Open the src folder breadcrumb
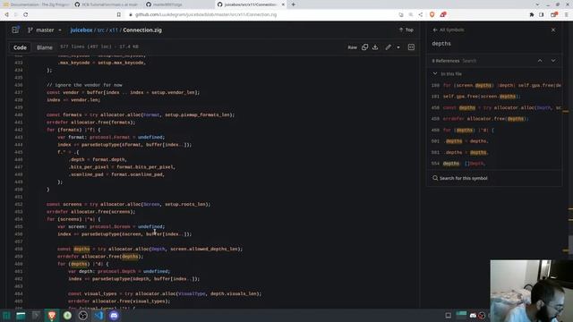 pos(101,30)
